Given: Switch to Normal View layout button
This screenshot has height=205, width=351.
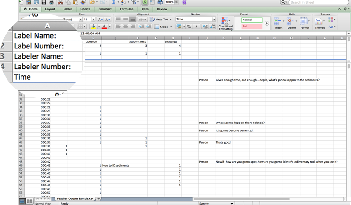Looking at the screenshot, I should coord(22,201).
